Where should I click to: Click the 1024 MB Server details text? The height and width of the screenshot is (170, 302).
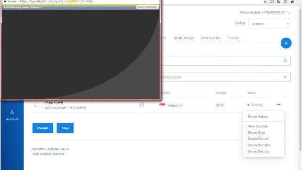(x=65, y=108)
